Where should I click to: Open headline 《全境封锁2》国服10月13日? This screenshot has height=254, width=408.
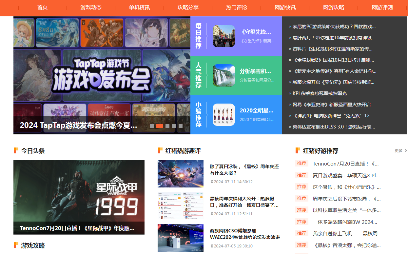[333, 60]
